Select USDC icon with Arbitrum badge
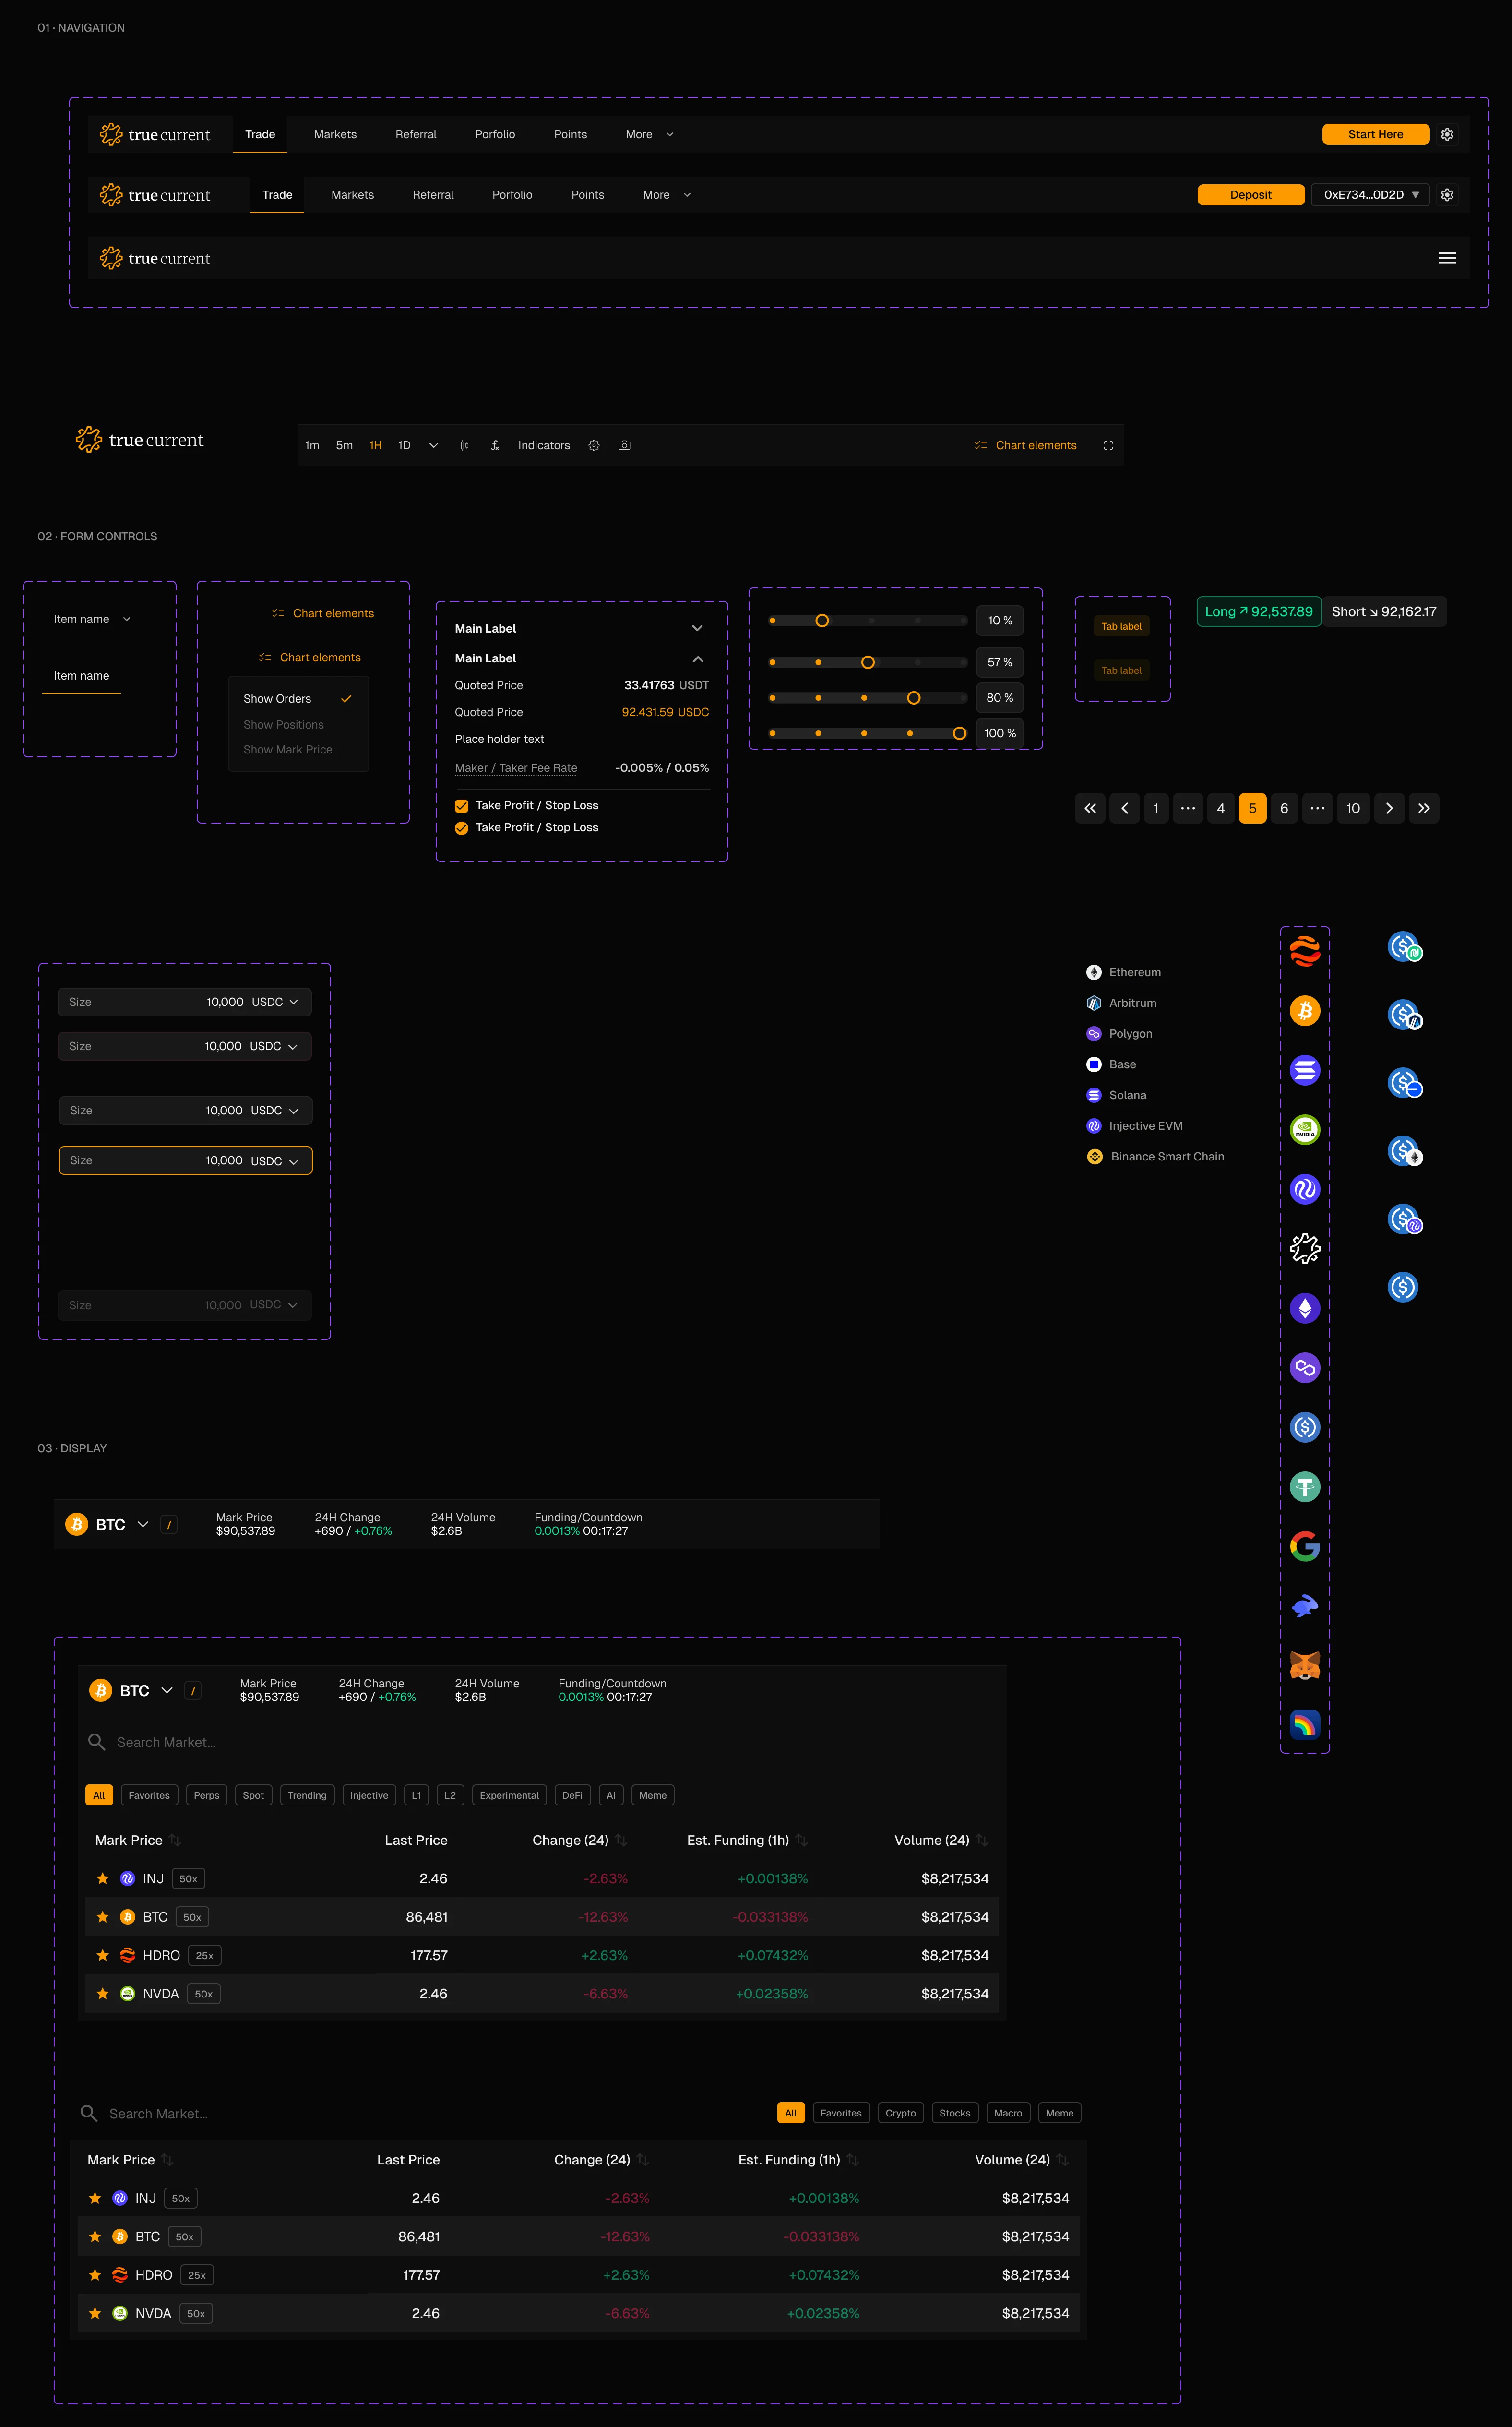 pyautogui.click(x=1405, y=1015)
